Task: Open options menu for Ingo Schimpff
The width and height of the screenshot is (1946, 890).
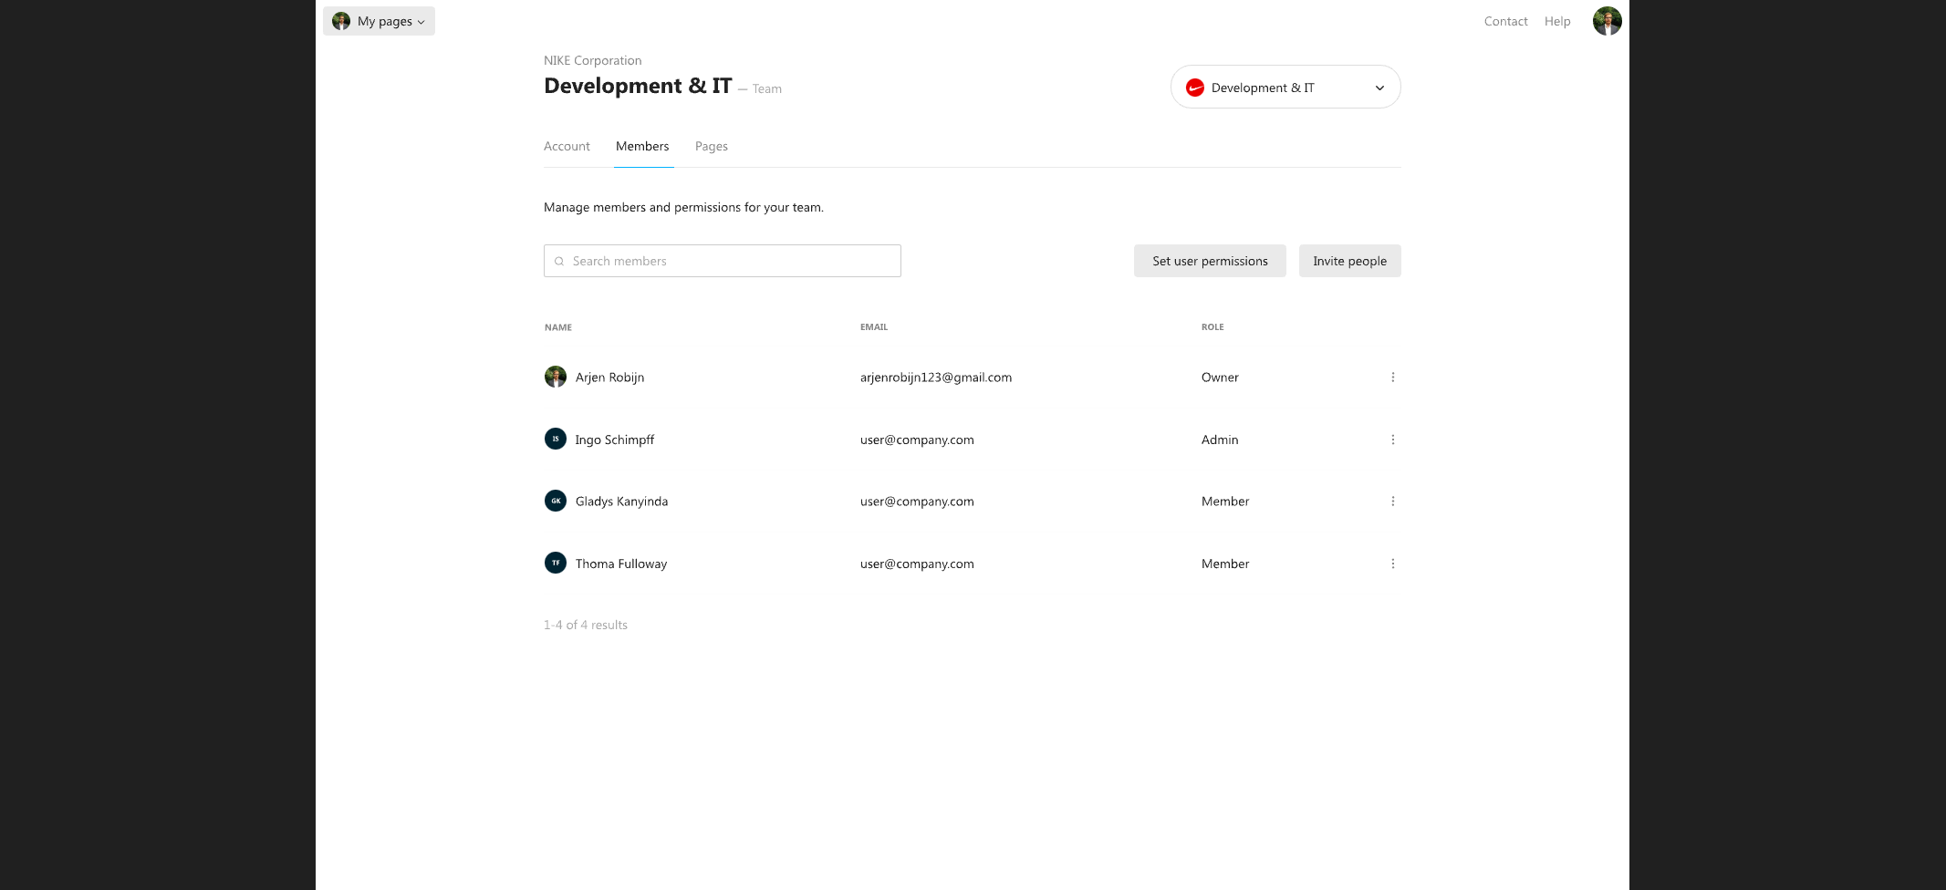Action: pos(1392,440)
